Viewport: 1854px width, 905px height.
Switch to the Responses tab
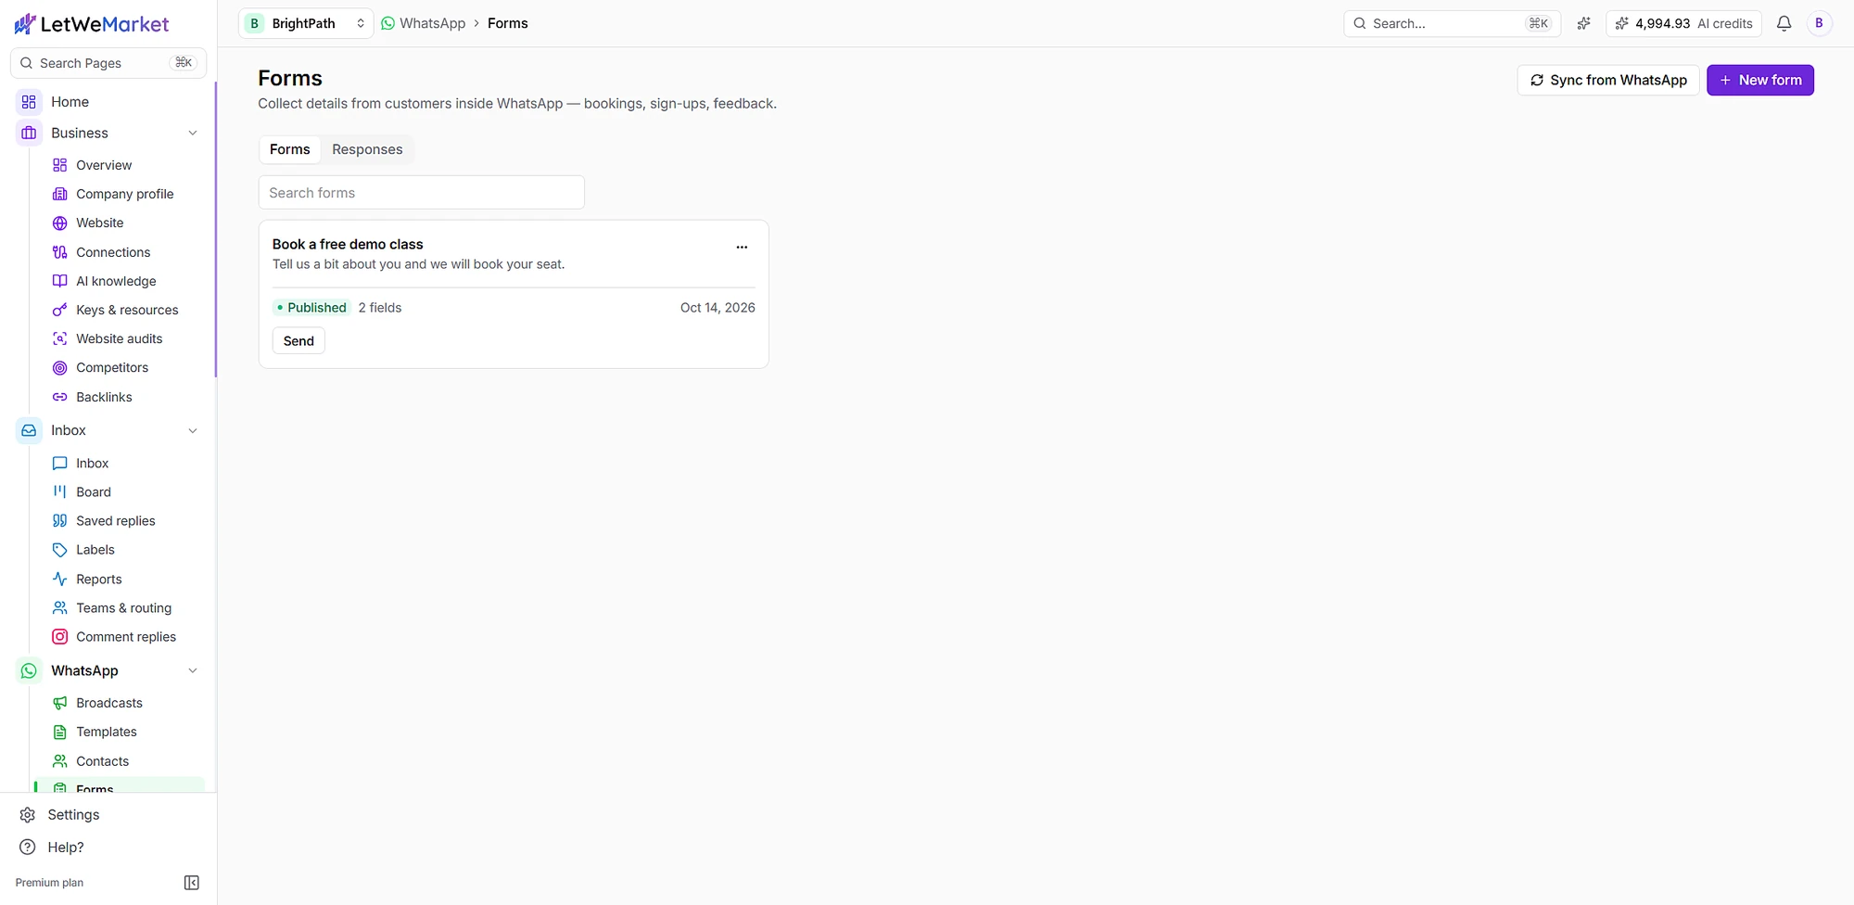(x=367, y=149)
